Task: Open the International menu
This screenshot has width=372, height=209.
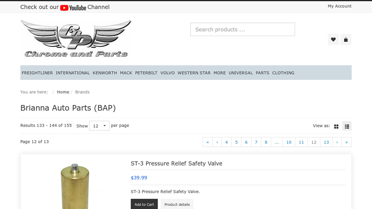Action: tap(73, 73)
